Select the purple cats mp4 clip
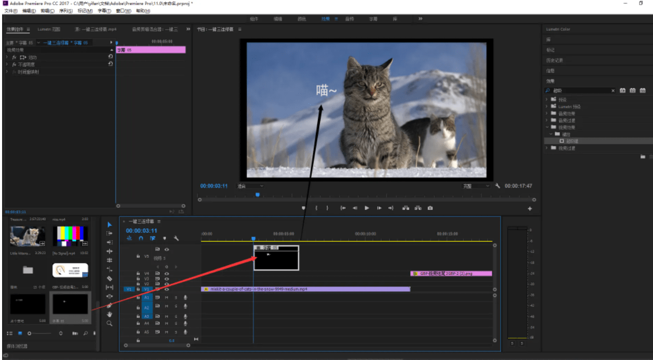 [x=306, y=289]
